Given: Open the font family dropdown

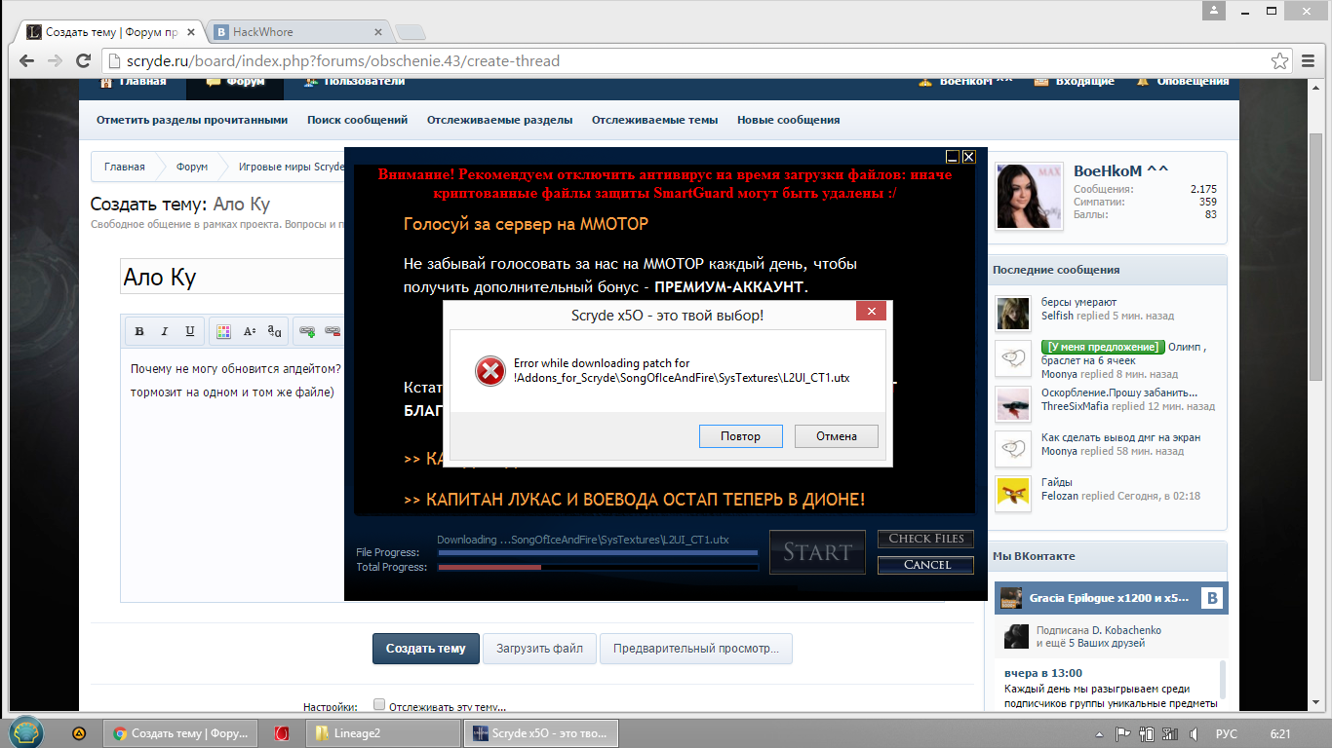Looking at the screenshot, I should click(x=275, y=332).
